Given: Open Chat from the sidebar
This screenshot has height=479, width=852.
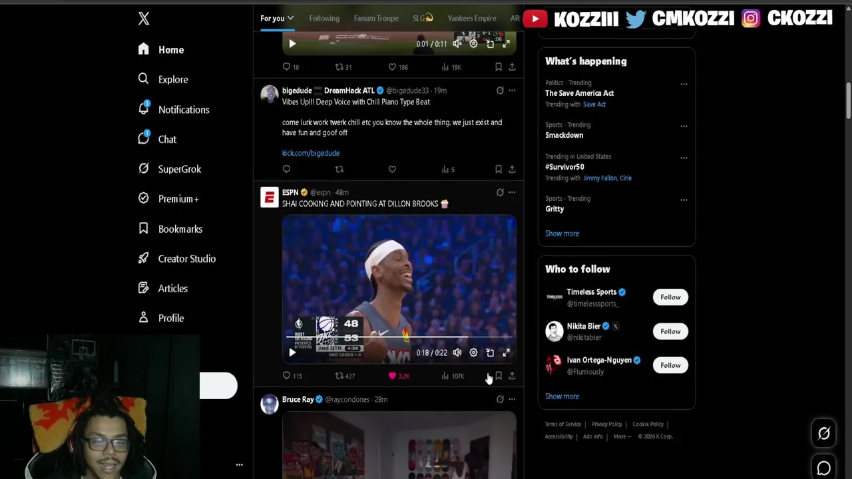Looking at the screenshot, I should point(157,139).
